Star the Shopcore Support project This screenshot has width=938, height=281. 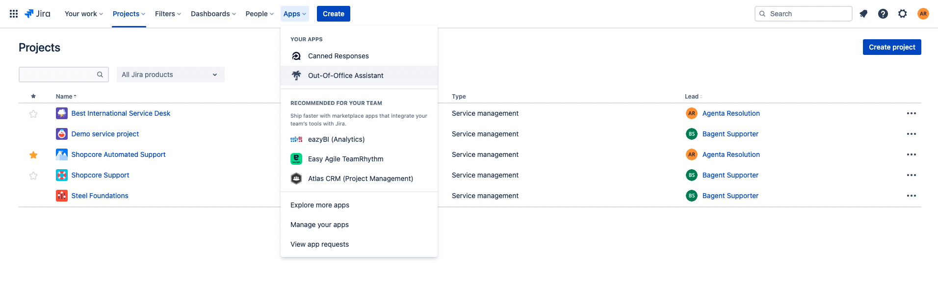[x=33, y=176]
